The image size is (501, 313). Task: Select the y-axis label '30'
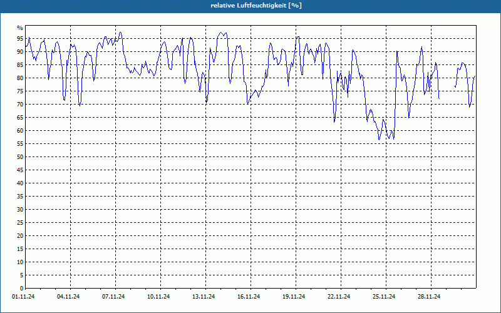(x=20, y=210)
